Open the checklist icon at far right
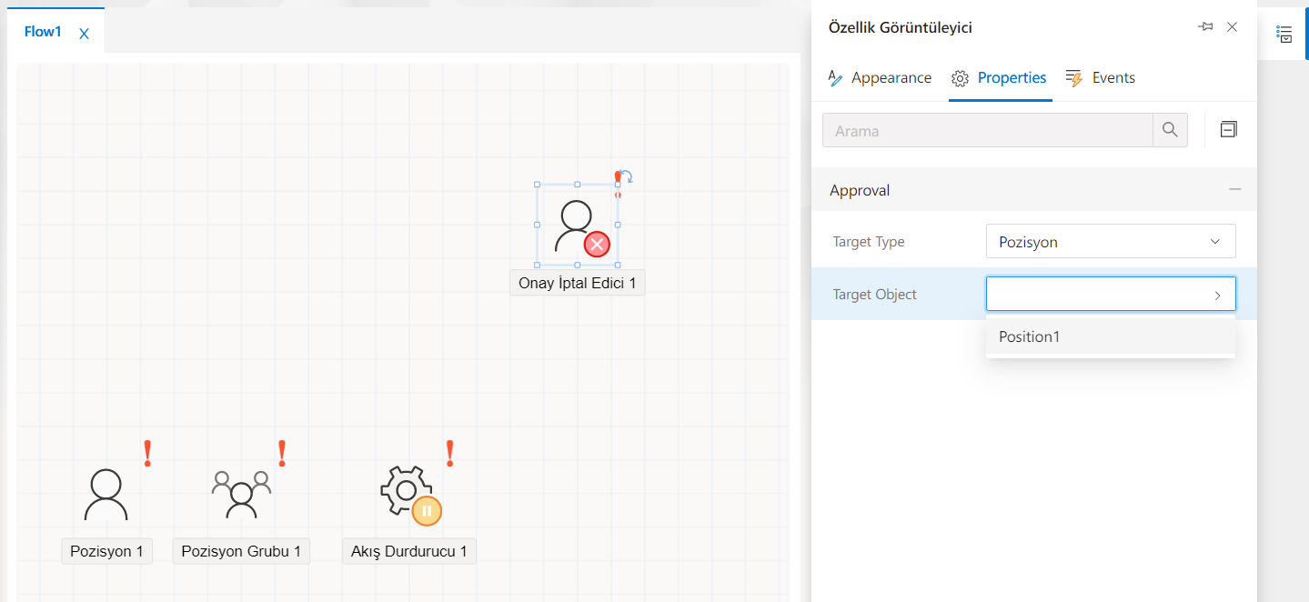 tap(1284, 35)
